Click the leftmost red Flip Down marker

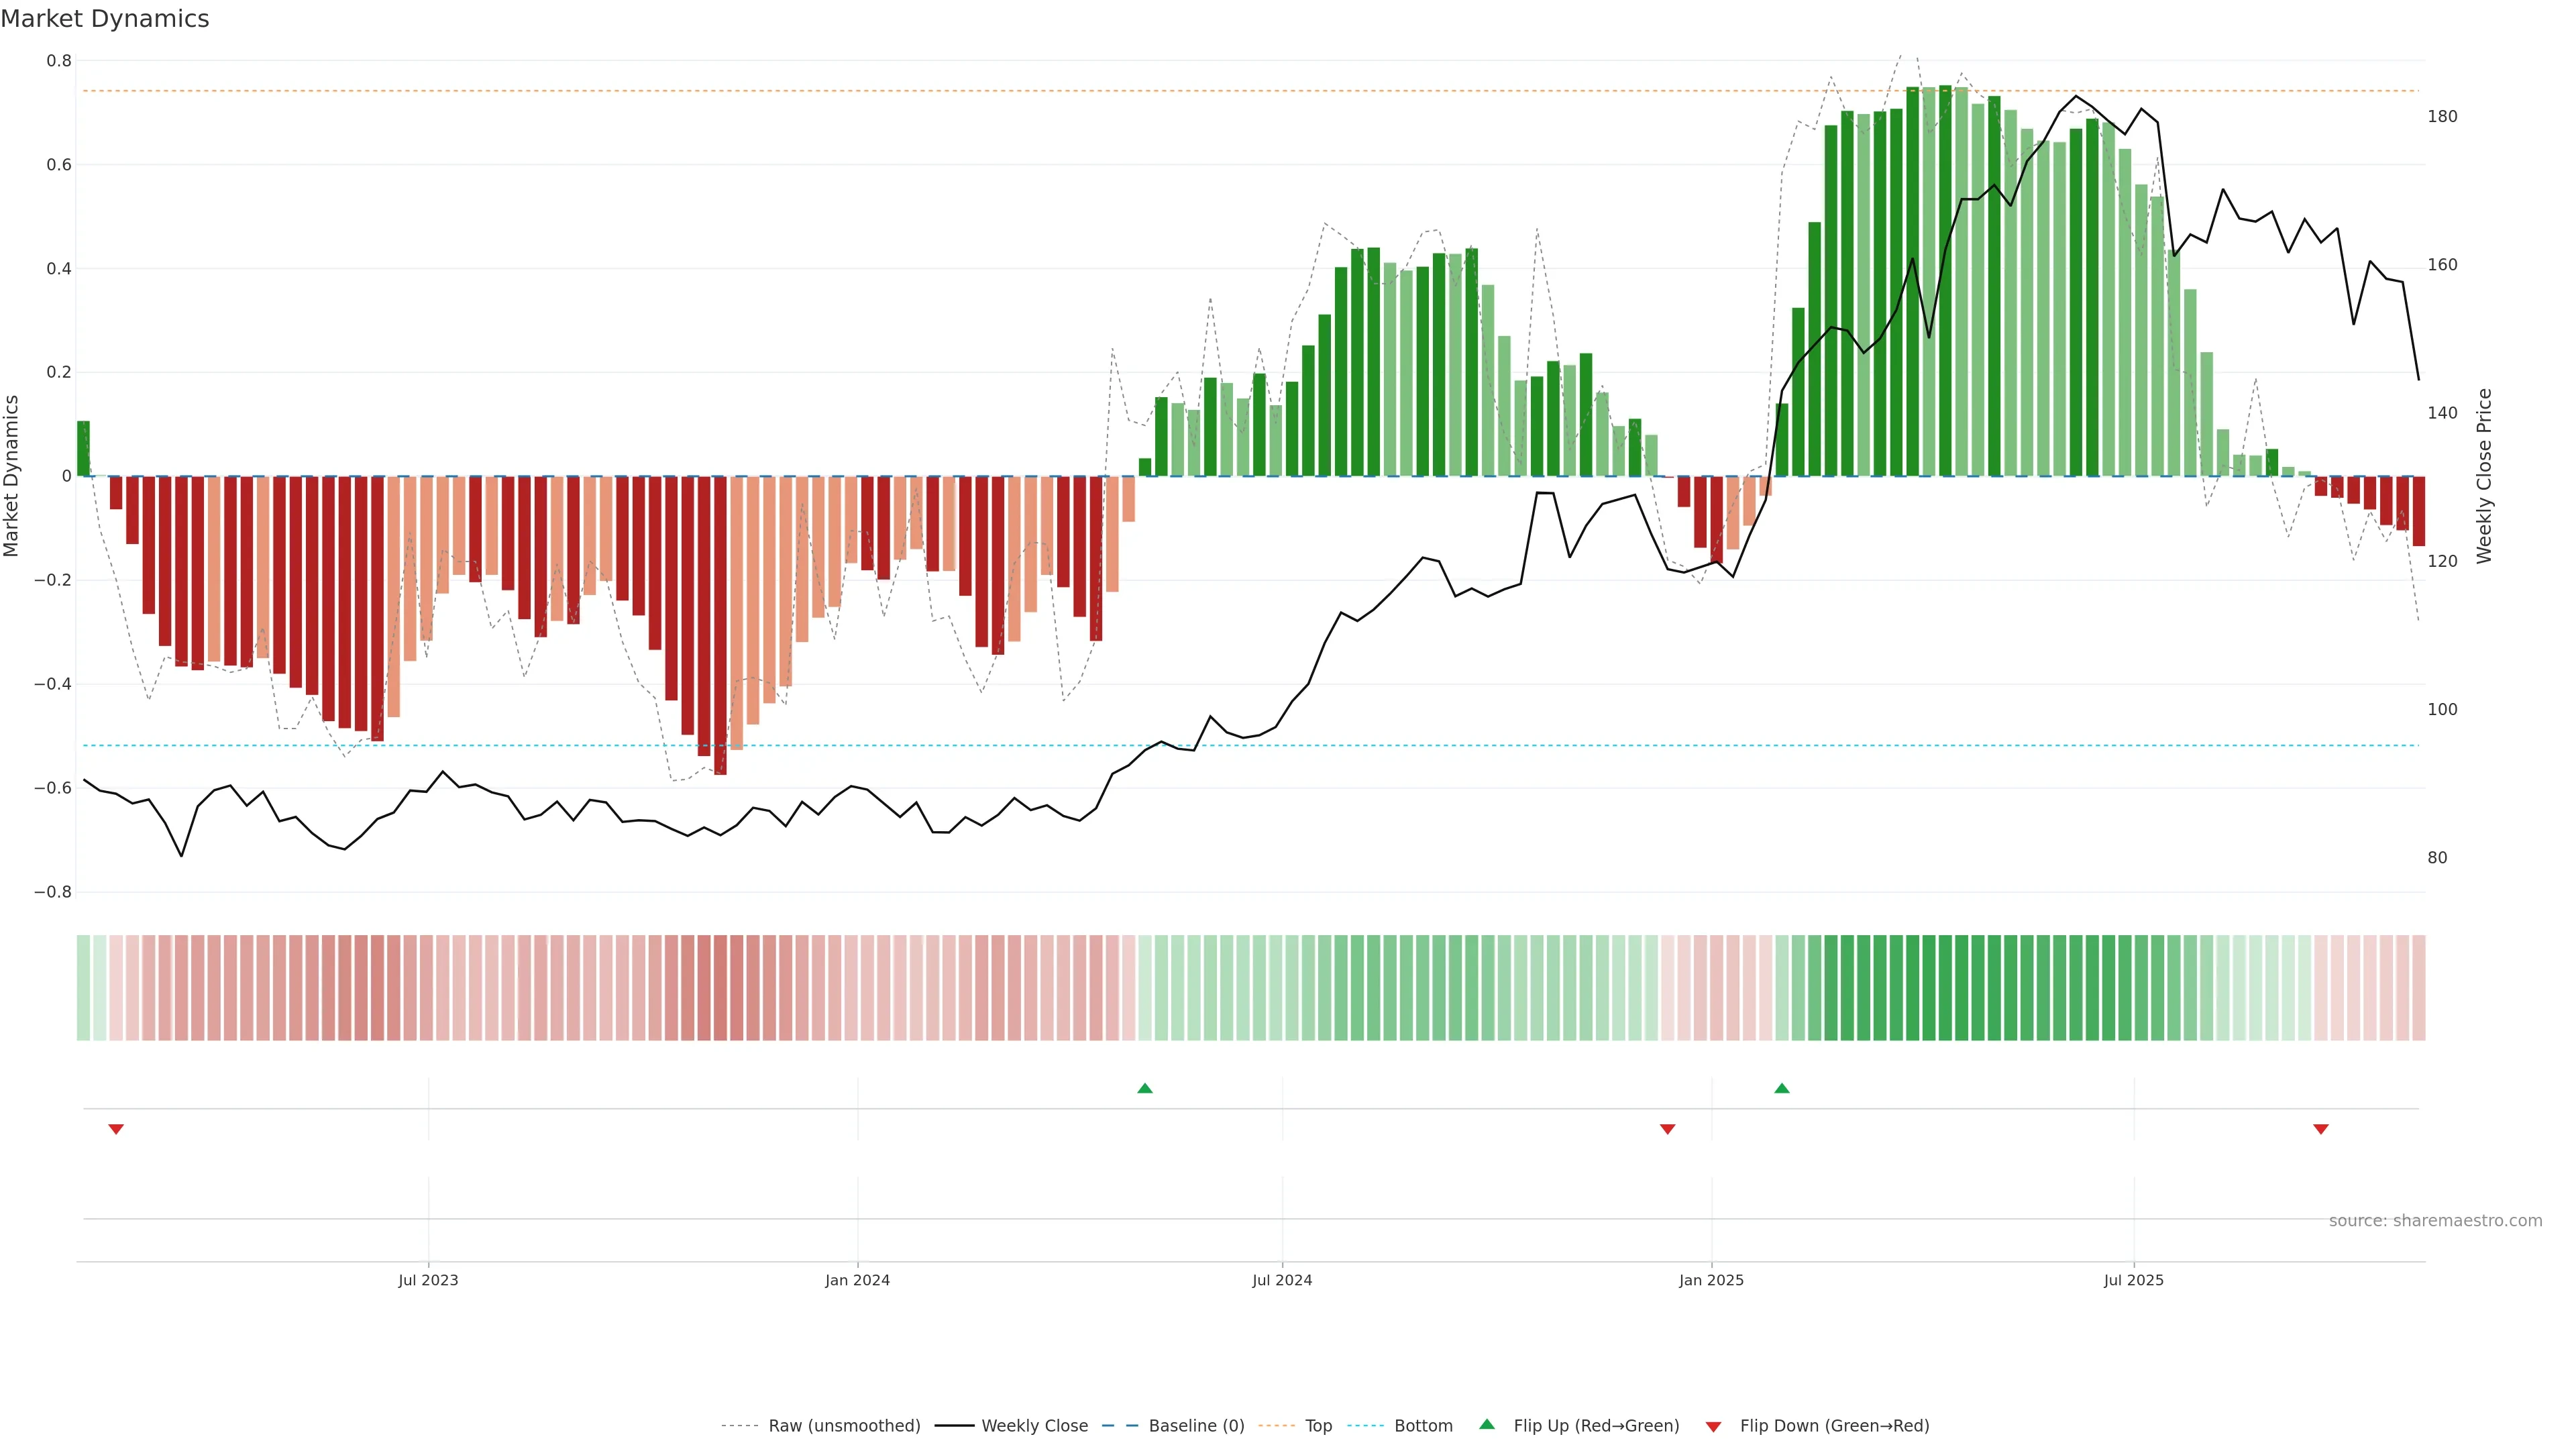[x=116, y=1129]
